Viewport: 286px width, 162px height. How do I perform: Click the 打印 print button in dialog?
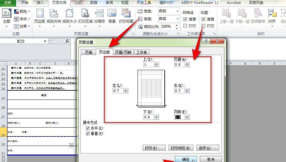point(154,148)
